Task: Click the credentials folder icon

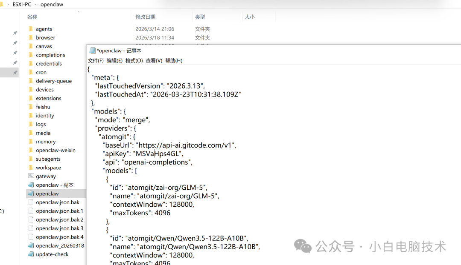Action: 31,63
